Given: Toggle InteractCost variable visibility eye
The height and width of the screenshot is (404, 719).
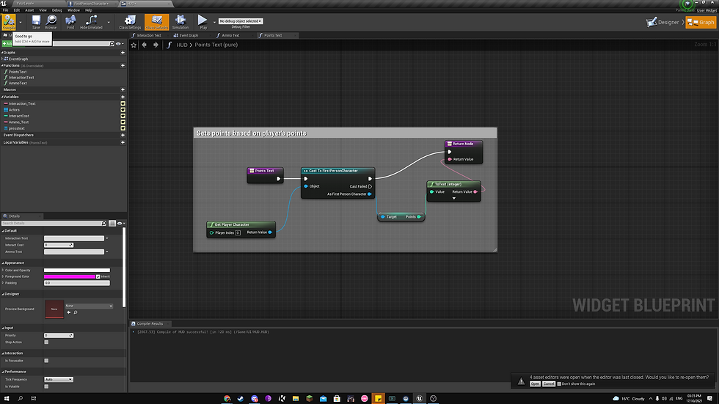Looking at the screenshot, I should 123,116.
